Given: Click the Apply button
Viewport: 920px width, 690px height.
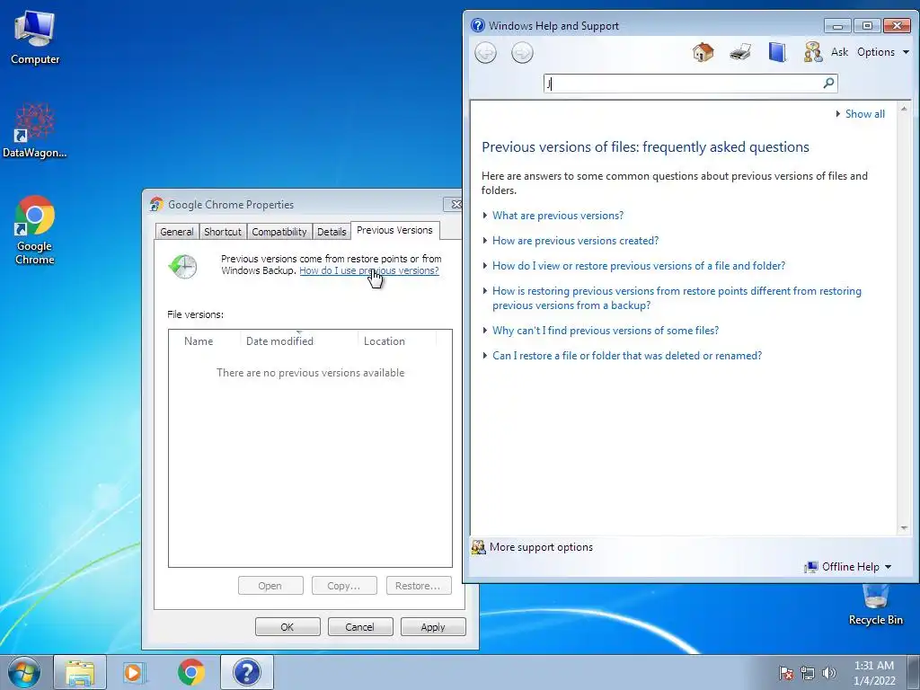Looking at the screenshot, I should coord(433,626).
